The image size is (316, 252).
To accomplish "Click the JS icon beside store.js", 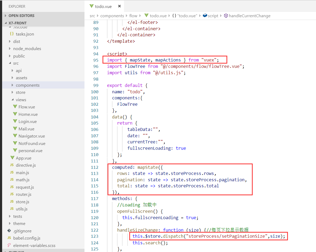I will point(12,201).
